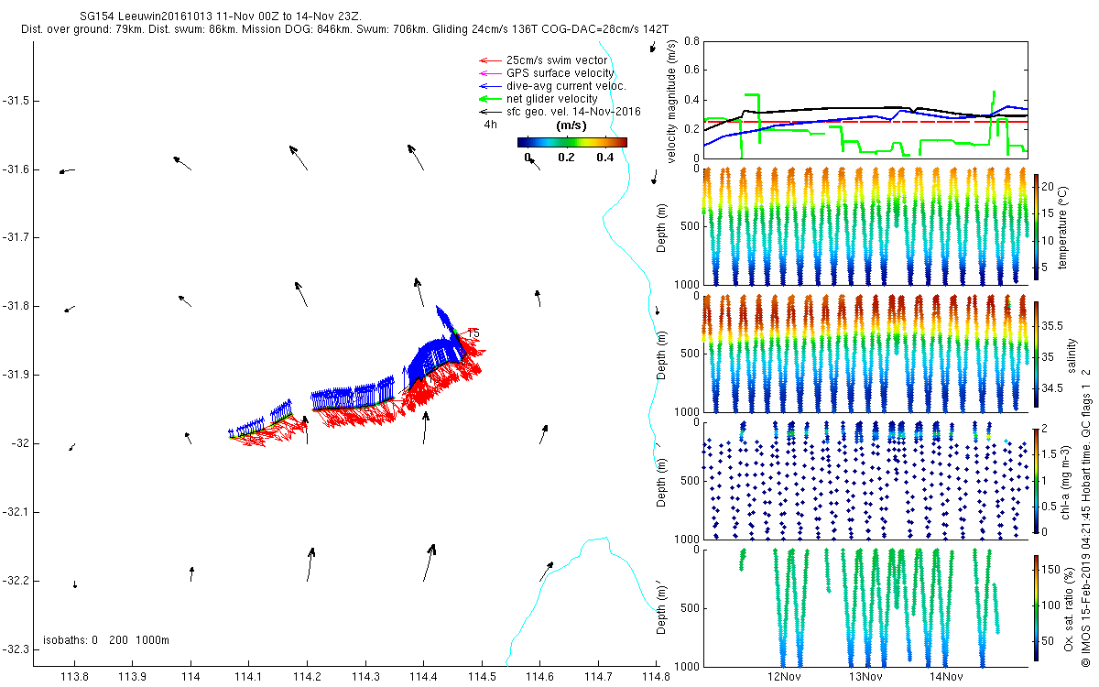
Task: Click the '14Nov' date tick label
Action: point(945,677)
